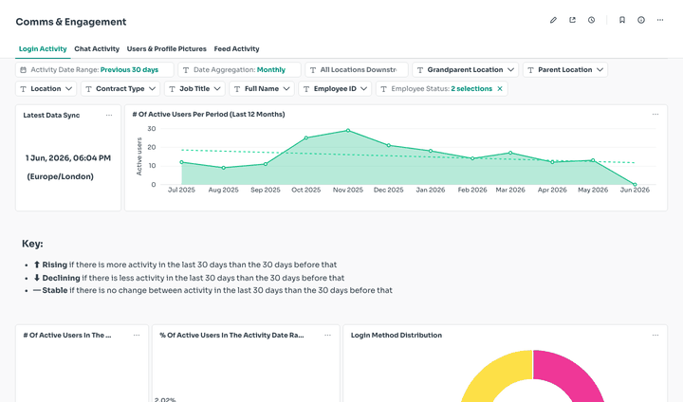
Task: Switch to Chat Activity tab
Action: click(x=97, y=48)
